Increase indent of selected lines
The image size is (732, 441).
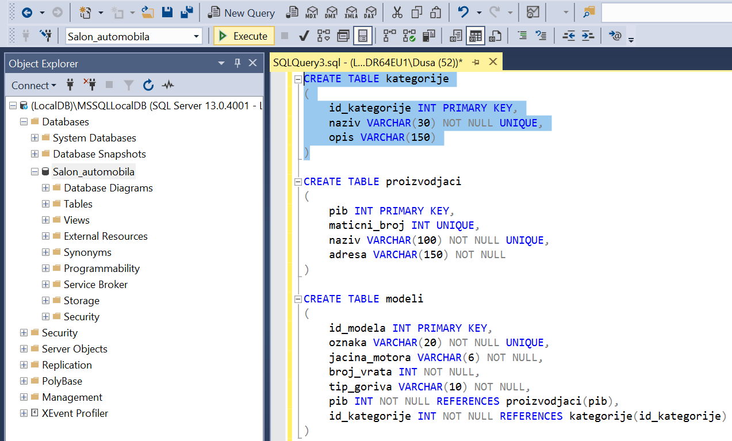[x=587, y=36]
